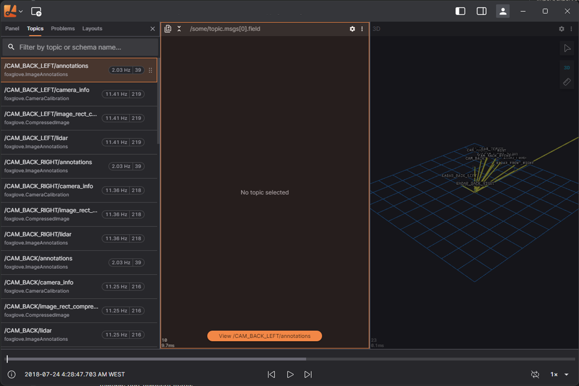The width and height of the screenshot is (579, 386).
Task: Click the timestamp 2018-07-24 4:28:47.703 AM WEST
Action: click(x=75, y=374)
